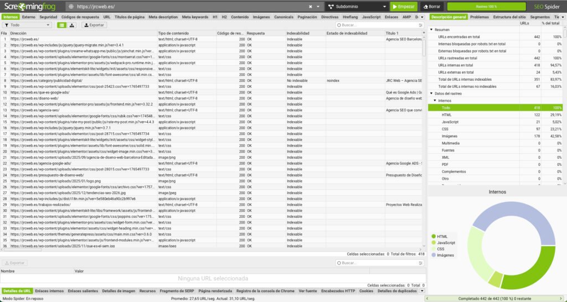567x302 pixels.
Task: Collapse the Datos del rastreo section
Action: (431, 93)
